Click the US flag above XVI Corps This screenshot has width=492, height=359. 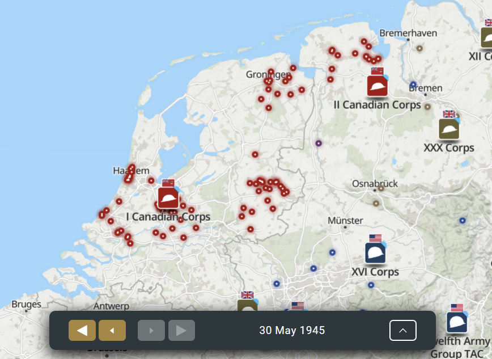(375, 238)
